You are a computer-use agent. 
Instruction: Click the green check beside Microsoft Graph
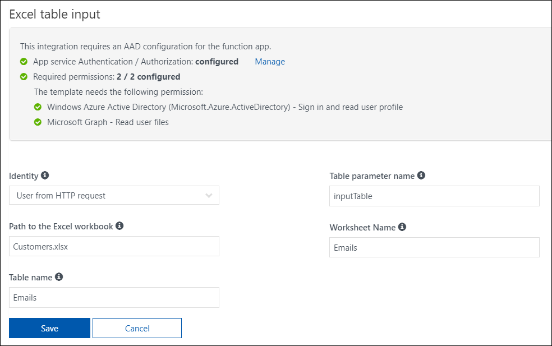coord(38,122)
